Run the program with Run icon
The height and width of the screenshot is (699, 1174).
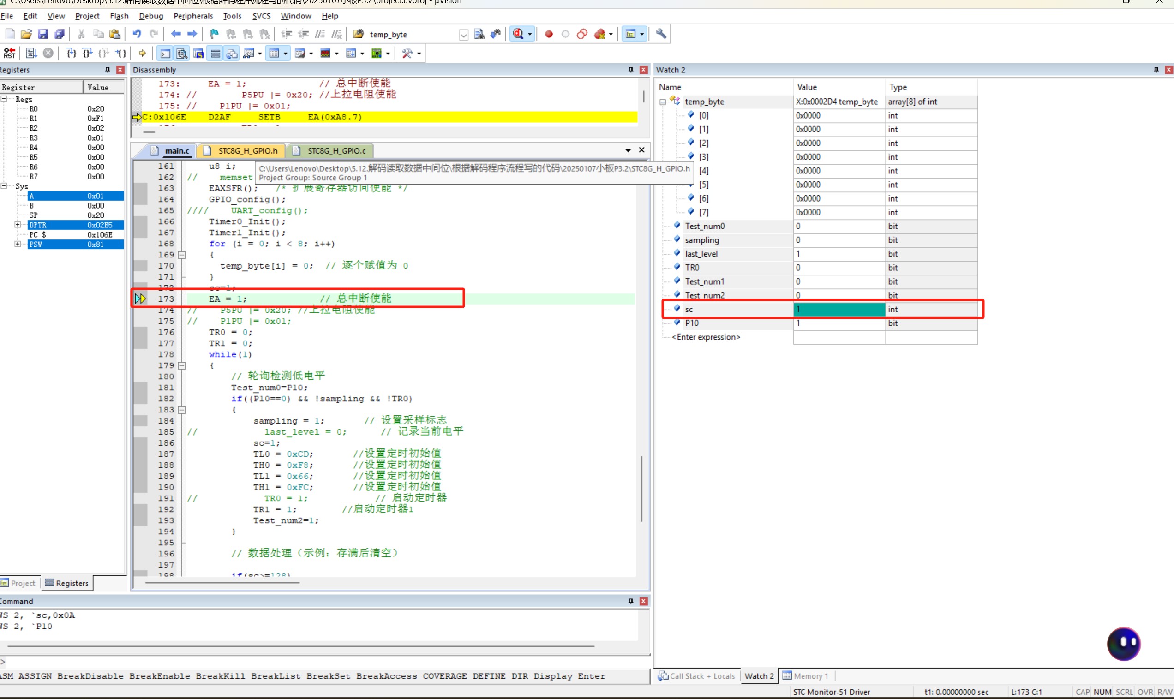coord(31,53)
